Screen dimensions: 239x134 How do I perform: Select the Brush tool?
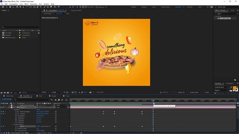[45, 7]
